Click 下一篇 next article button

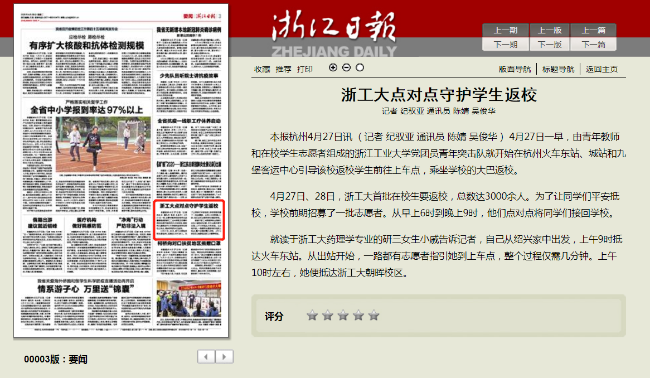pos(593,45)
